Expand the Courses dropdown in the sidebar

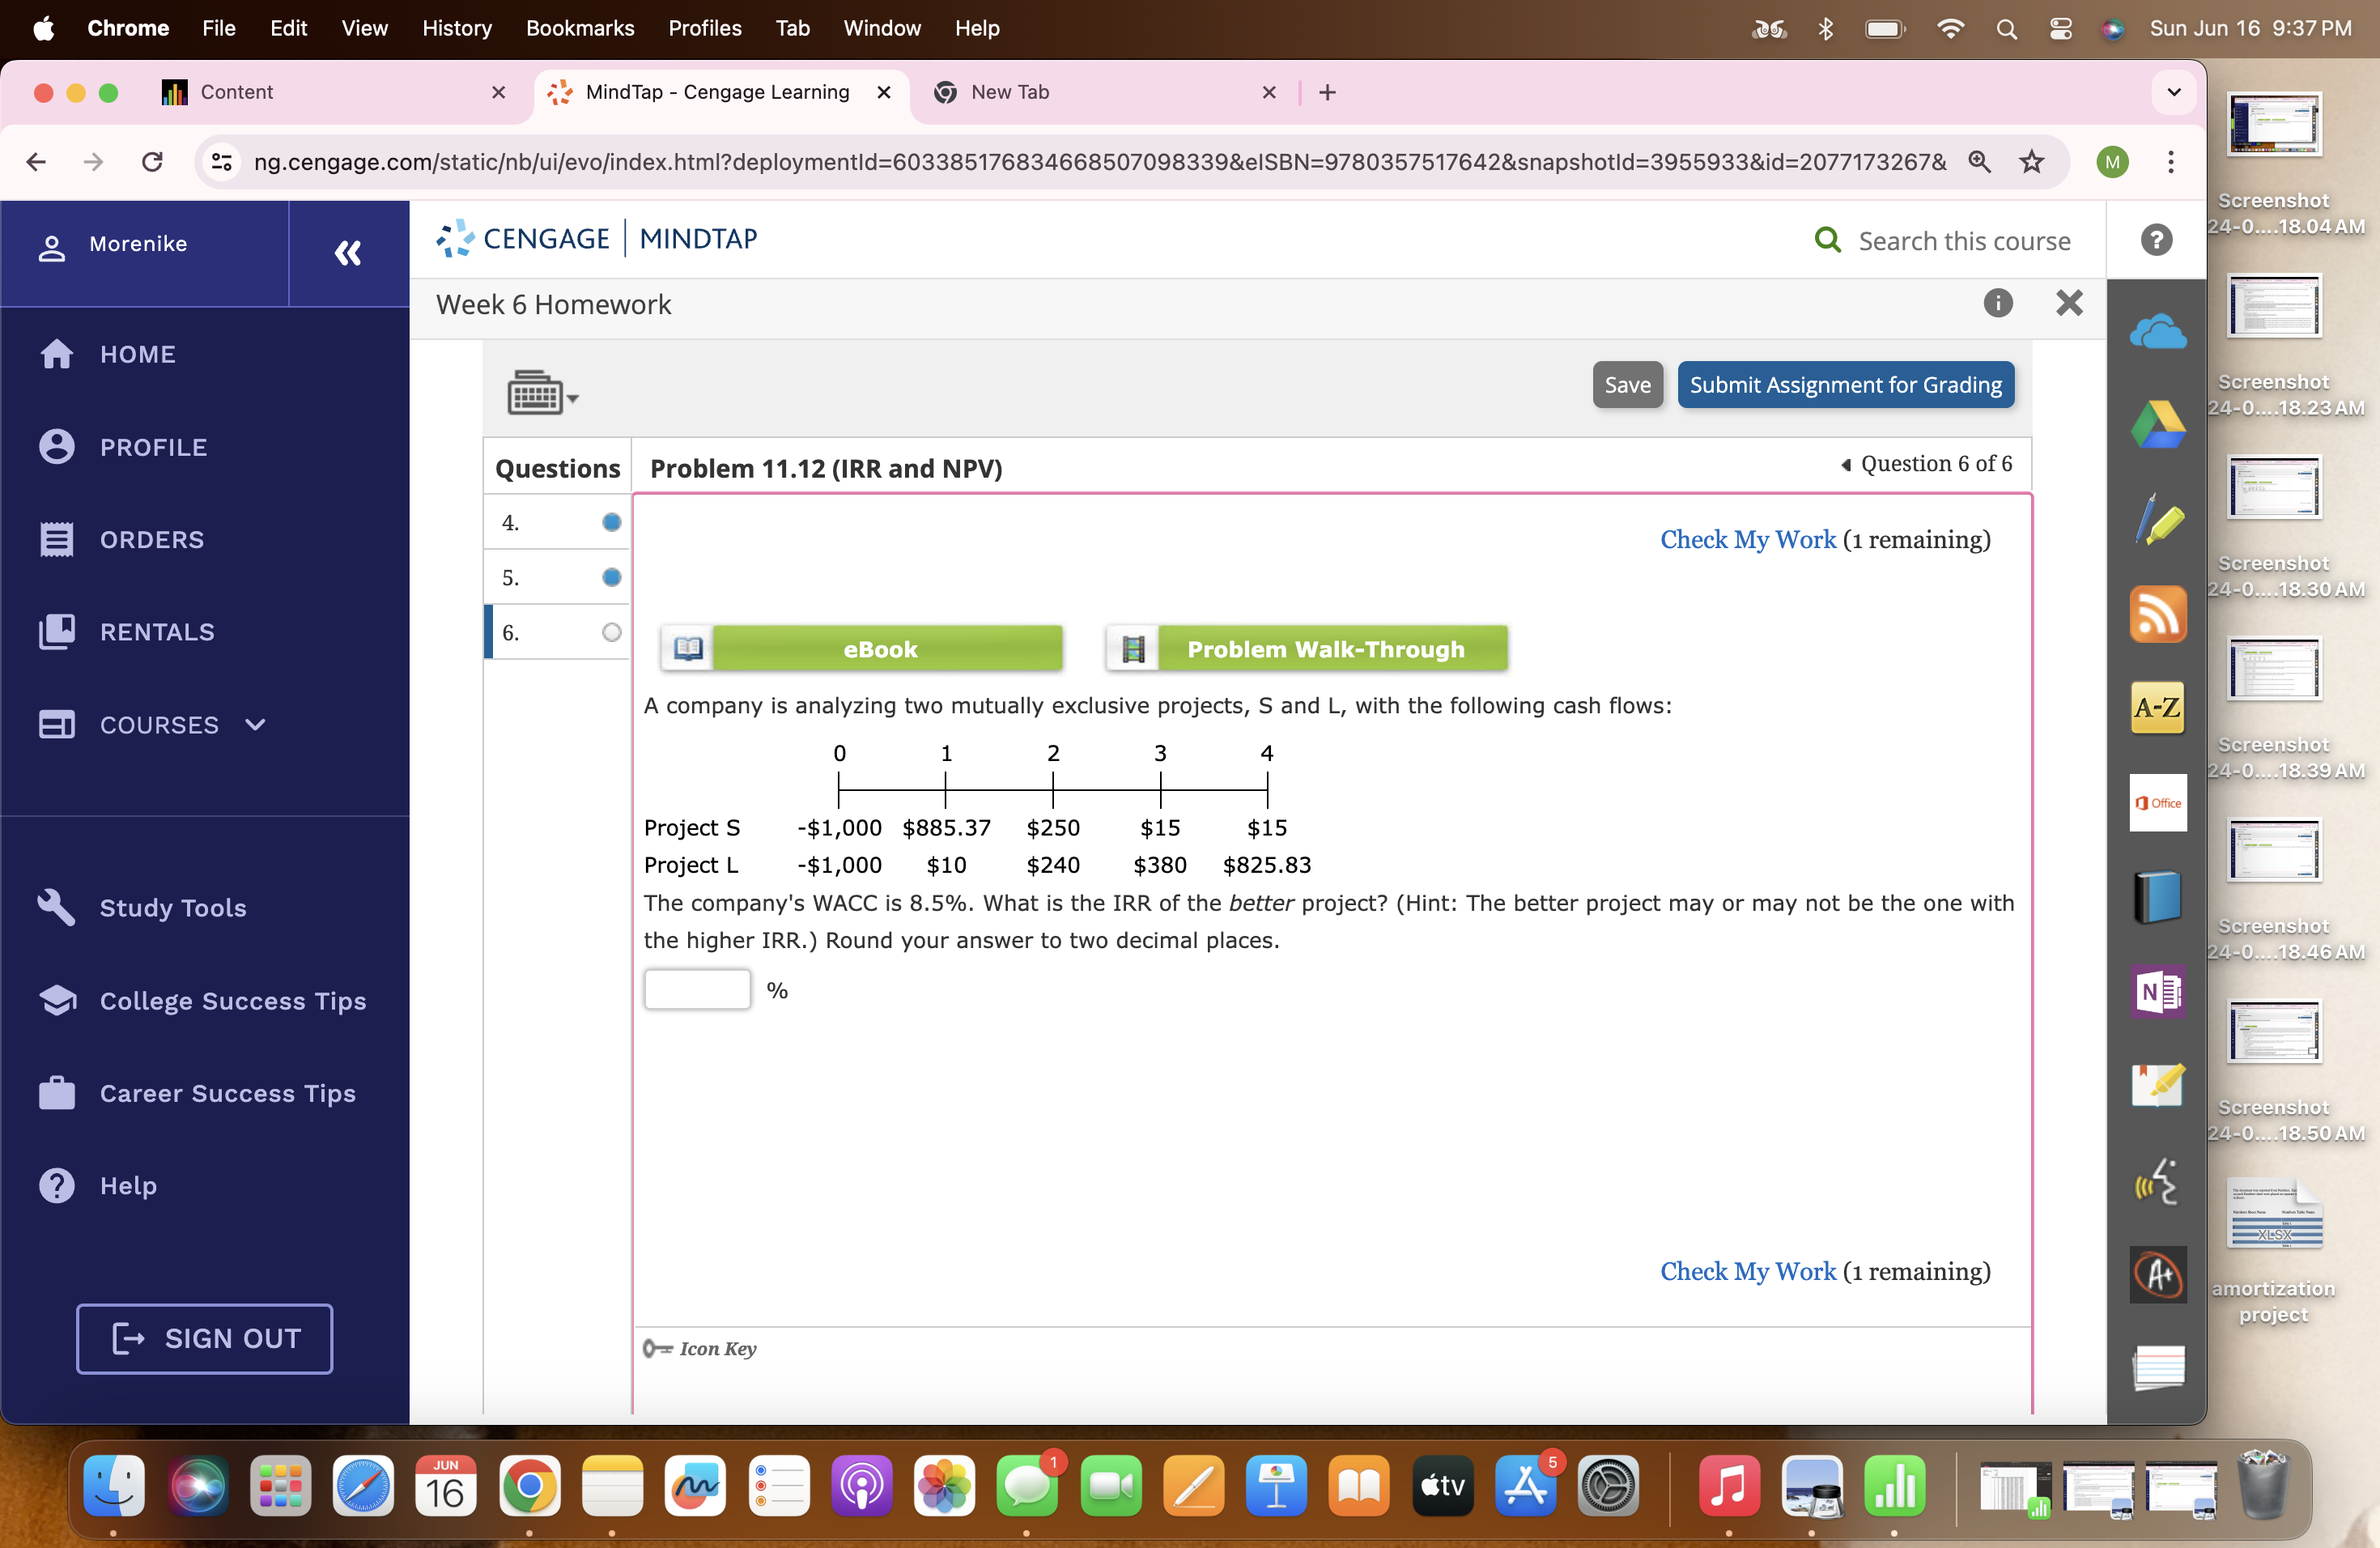(255, 725)
